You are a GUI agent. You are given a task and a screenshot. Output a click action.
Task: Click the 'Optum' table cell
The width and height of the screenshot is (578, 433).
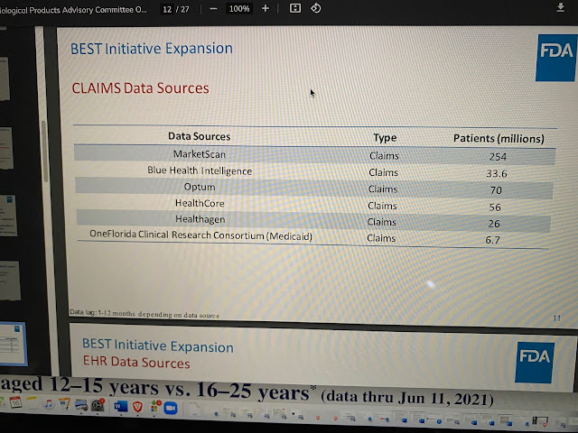coord(200,187)
